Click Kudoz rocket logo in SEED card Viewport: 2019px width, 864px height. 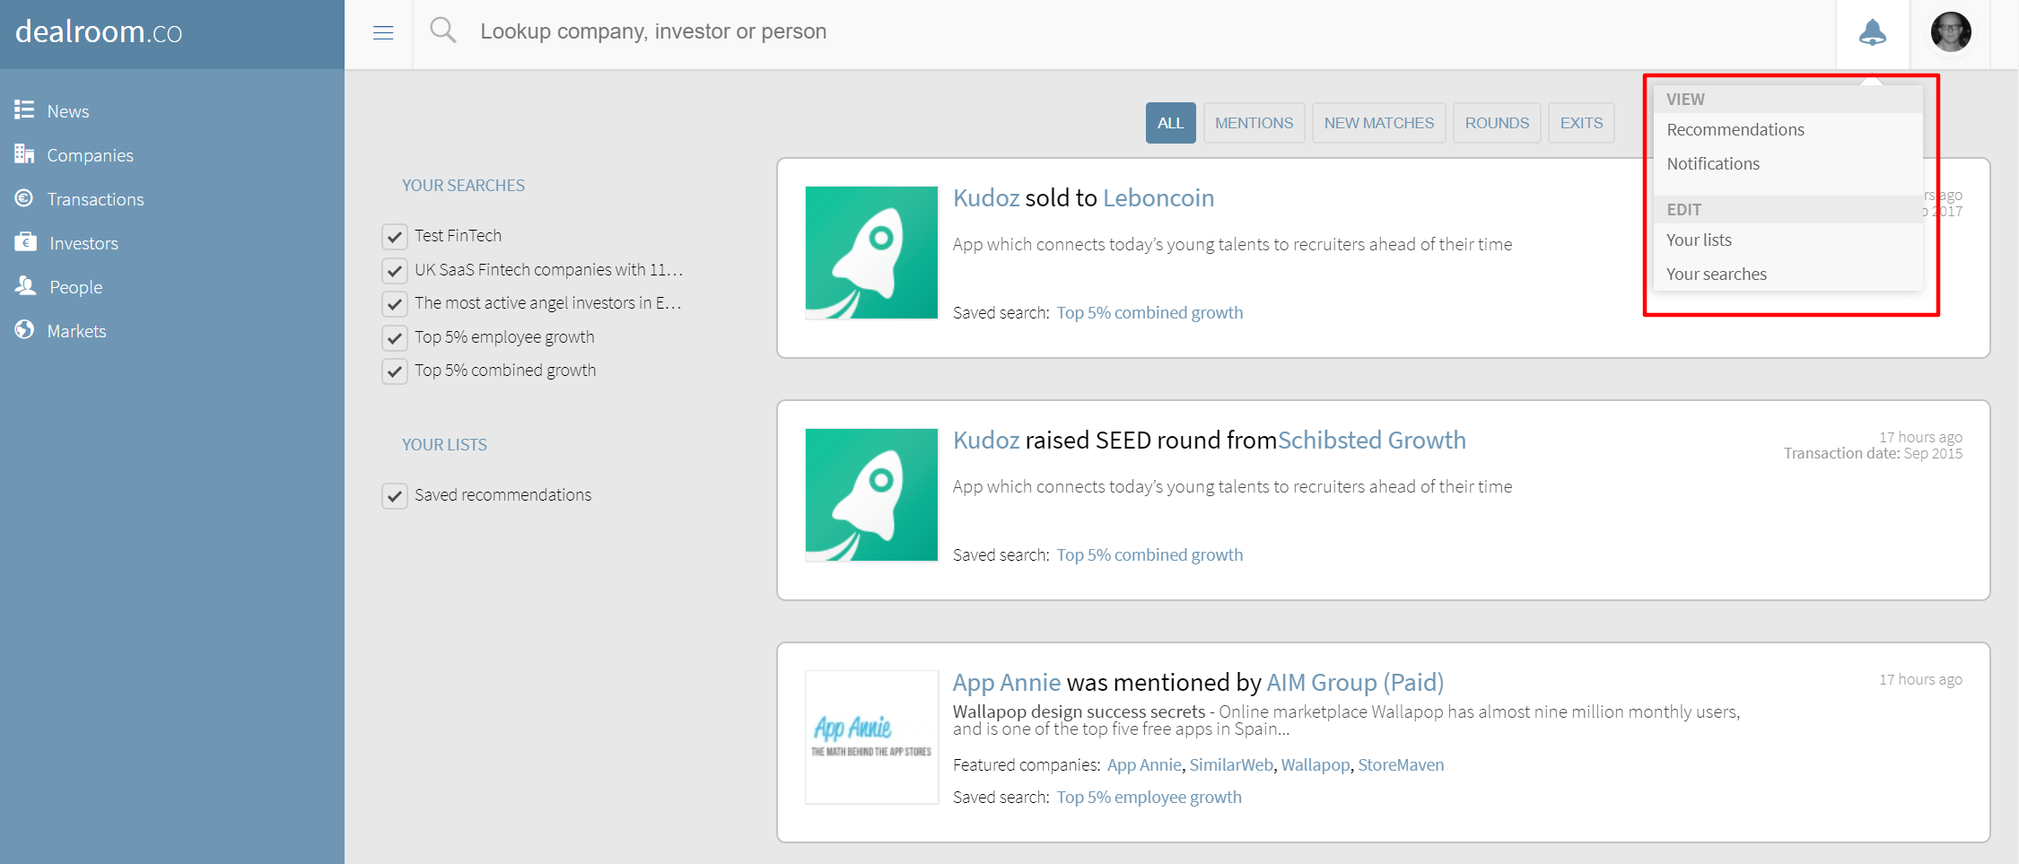tap(871, 495)
